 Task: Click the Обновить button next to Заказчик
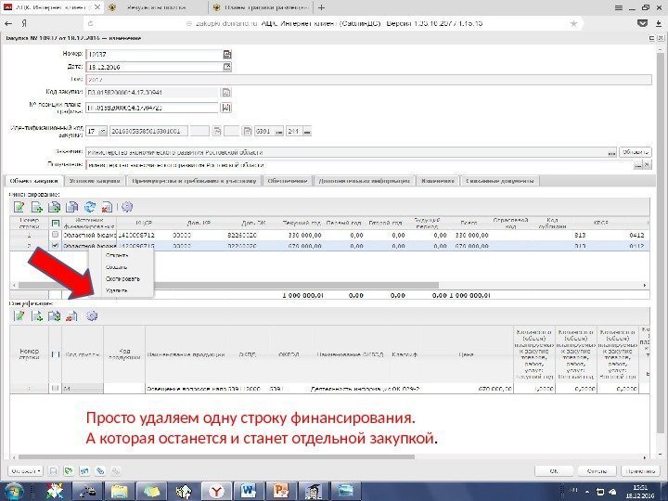pyautogui.click(x=636, y=152)
